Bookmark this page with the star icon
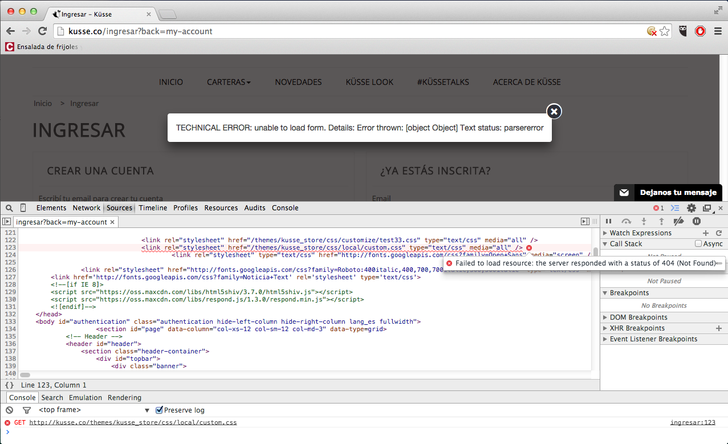The image size is (728, 444). point(664,31)
